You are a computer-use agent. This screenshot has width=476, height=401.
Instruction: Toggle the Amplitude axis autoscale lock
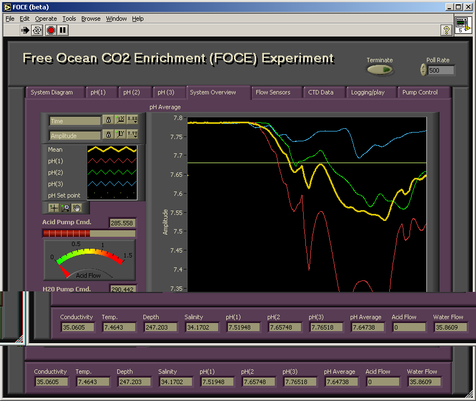[109, 134]
